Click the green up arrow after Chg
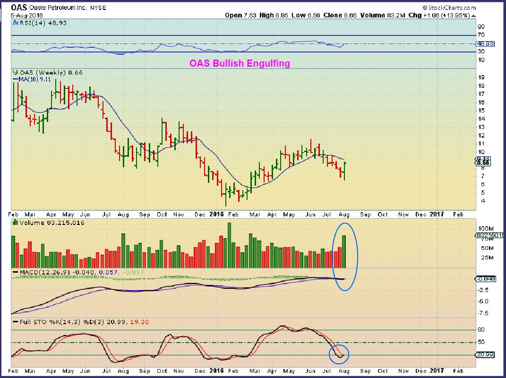506x378 pixels. tap(473, 16)
